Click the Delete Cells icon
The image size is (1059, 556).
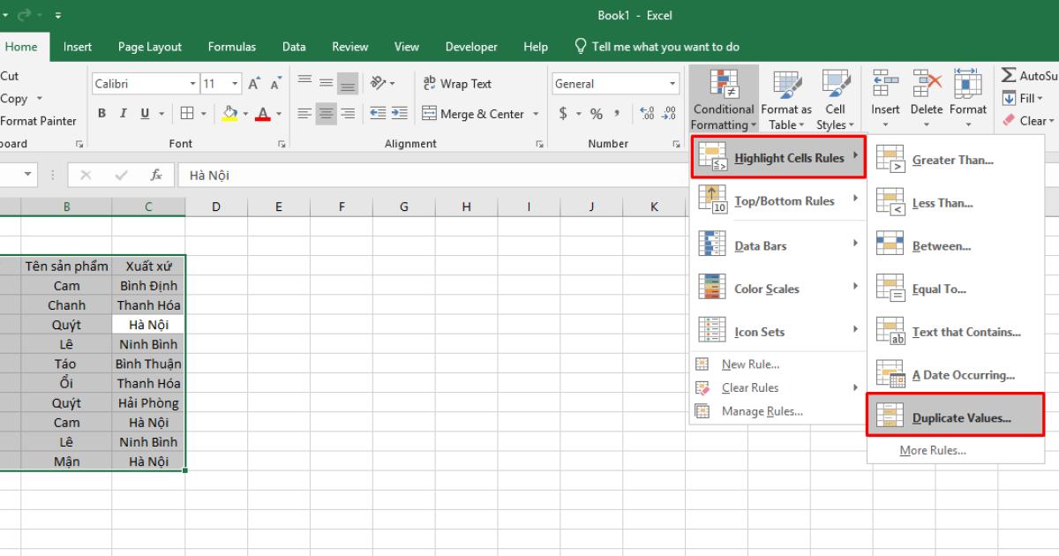coord(927,97)
